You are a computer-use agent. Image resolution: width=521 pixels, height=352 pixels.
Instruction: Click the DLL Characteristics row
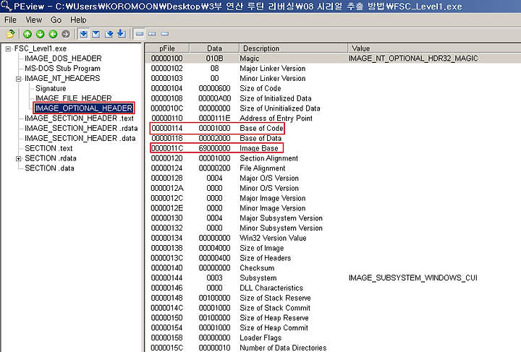coord(334,288)
